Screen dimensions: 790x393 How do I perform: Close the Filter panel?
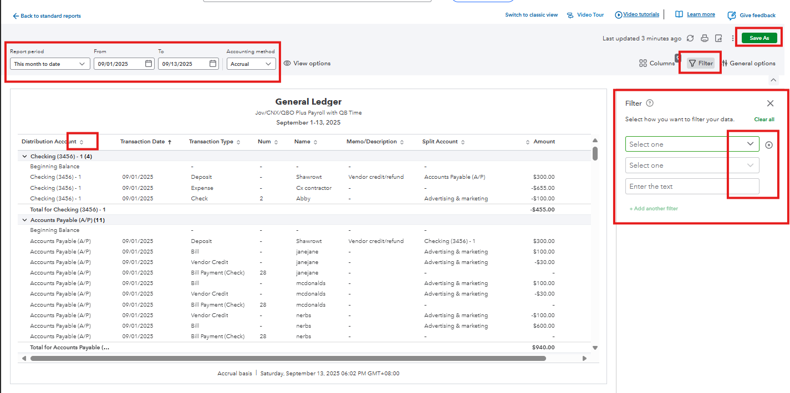point(770,103)
